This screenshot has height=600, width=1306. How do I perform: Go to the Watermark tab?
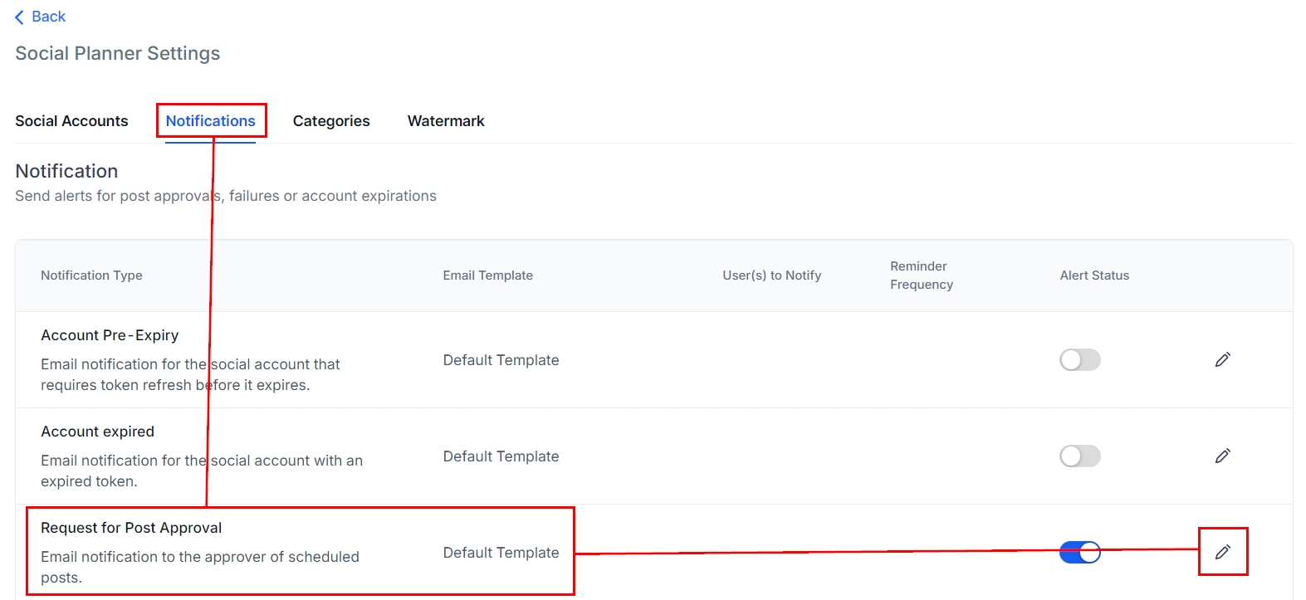446,121
